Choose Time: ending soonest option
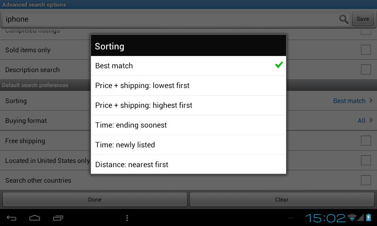Viewport: 377px width, 226px height. click(x=188, y=125)
